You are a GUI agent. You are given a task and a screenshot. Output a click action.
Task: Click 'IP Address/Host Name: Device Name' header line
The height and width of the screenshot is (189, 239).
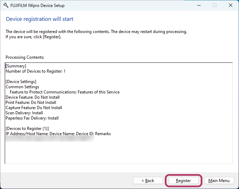pos(58,134)
